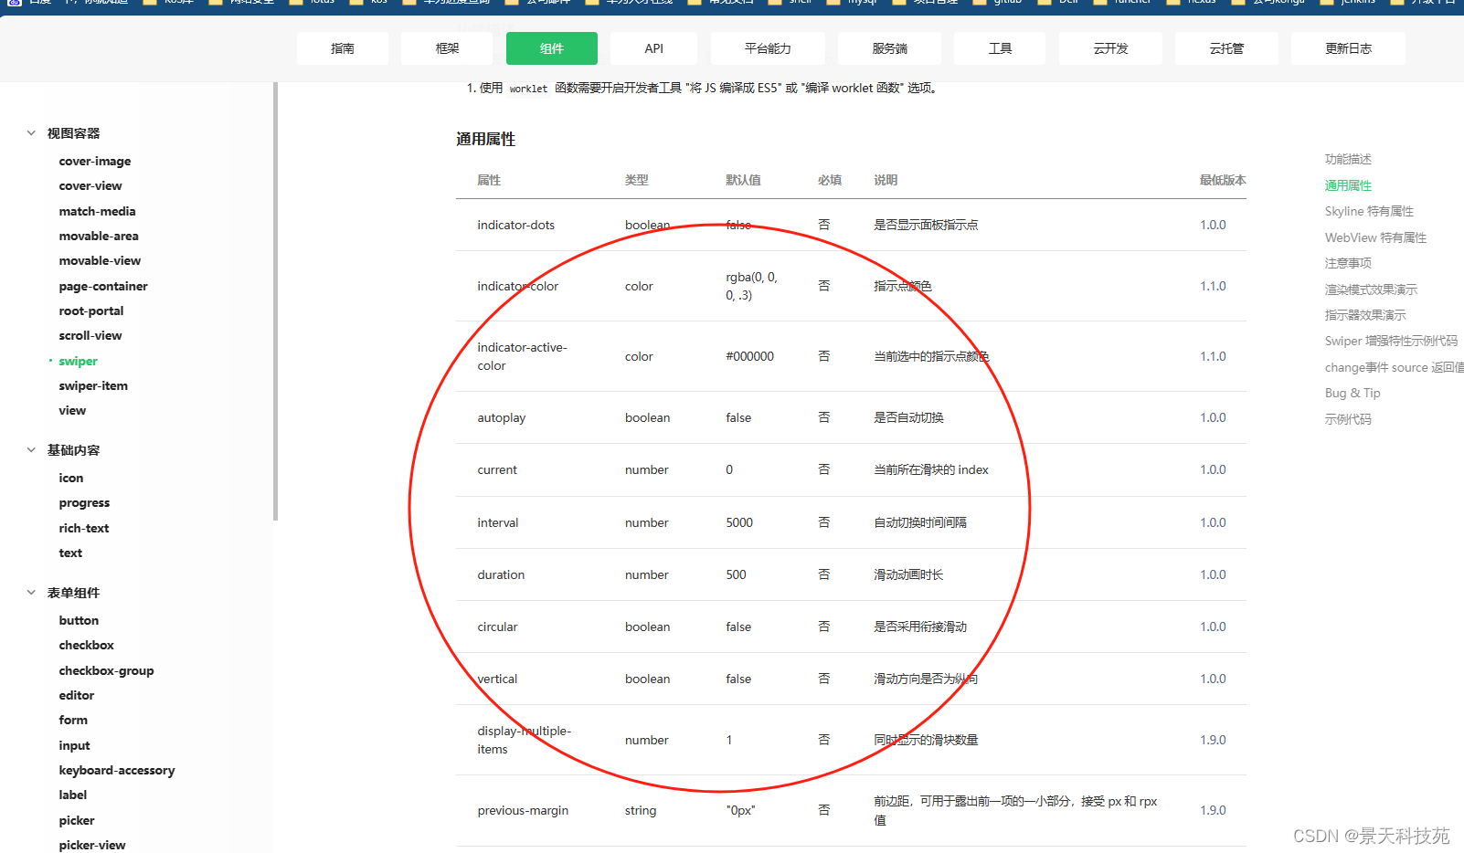Click the previous-margin attribute name
Screen dimensions: 1464x853
coord(523,810)
